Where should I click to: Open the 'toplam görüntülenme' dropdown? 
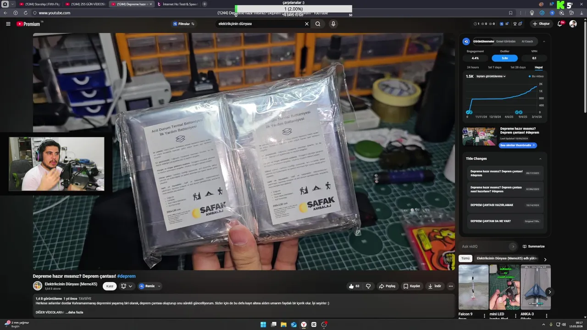point(491,76)
